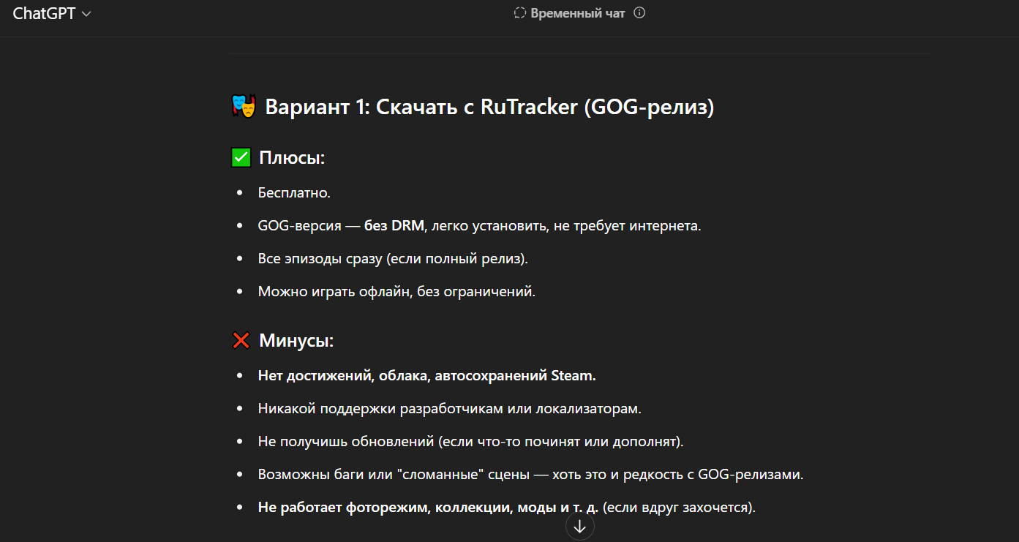Click the green checkmark emoji by Плюсы

pyautogui.click(x=241, y=158)
